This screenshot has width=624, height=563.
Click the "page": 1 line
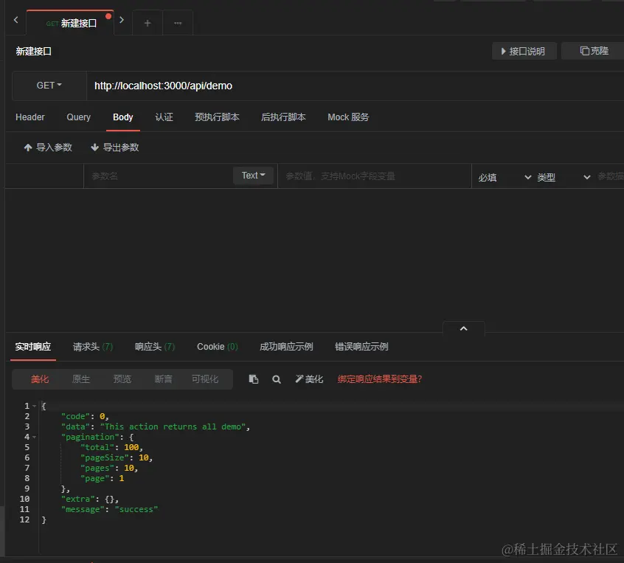(x=103, y=479)
